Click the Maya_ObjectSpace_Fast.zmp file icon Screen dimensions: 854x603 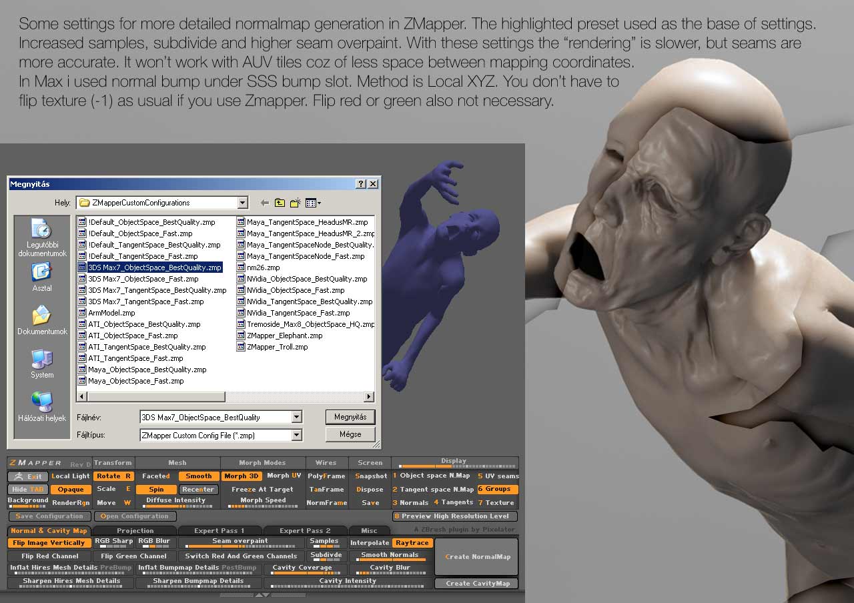click(x=82, y=381)
